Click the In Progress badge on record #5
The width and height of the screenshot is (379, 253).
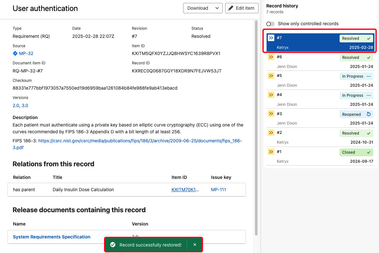[356, 76]
